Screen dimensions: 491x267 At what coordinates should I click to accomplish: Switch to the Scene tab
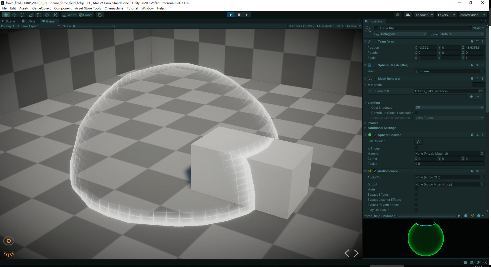point(10,21)
